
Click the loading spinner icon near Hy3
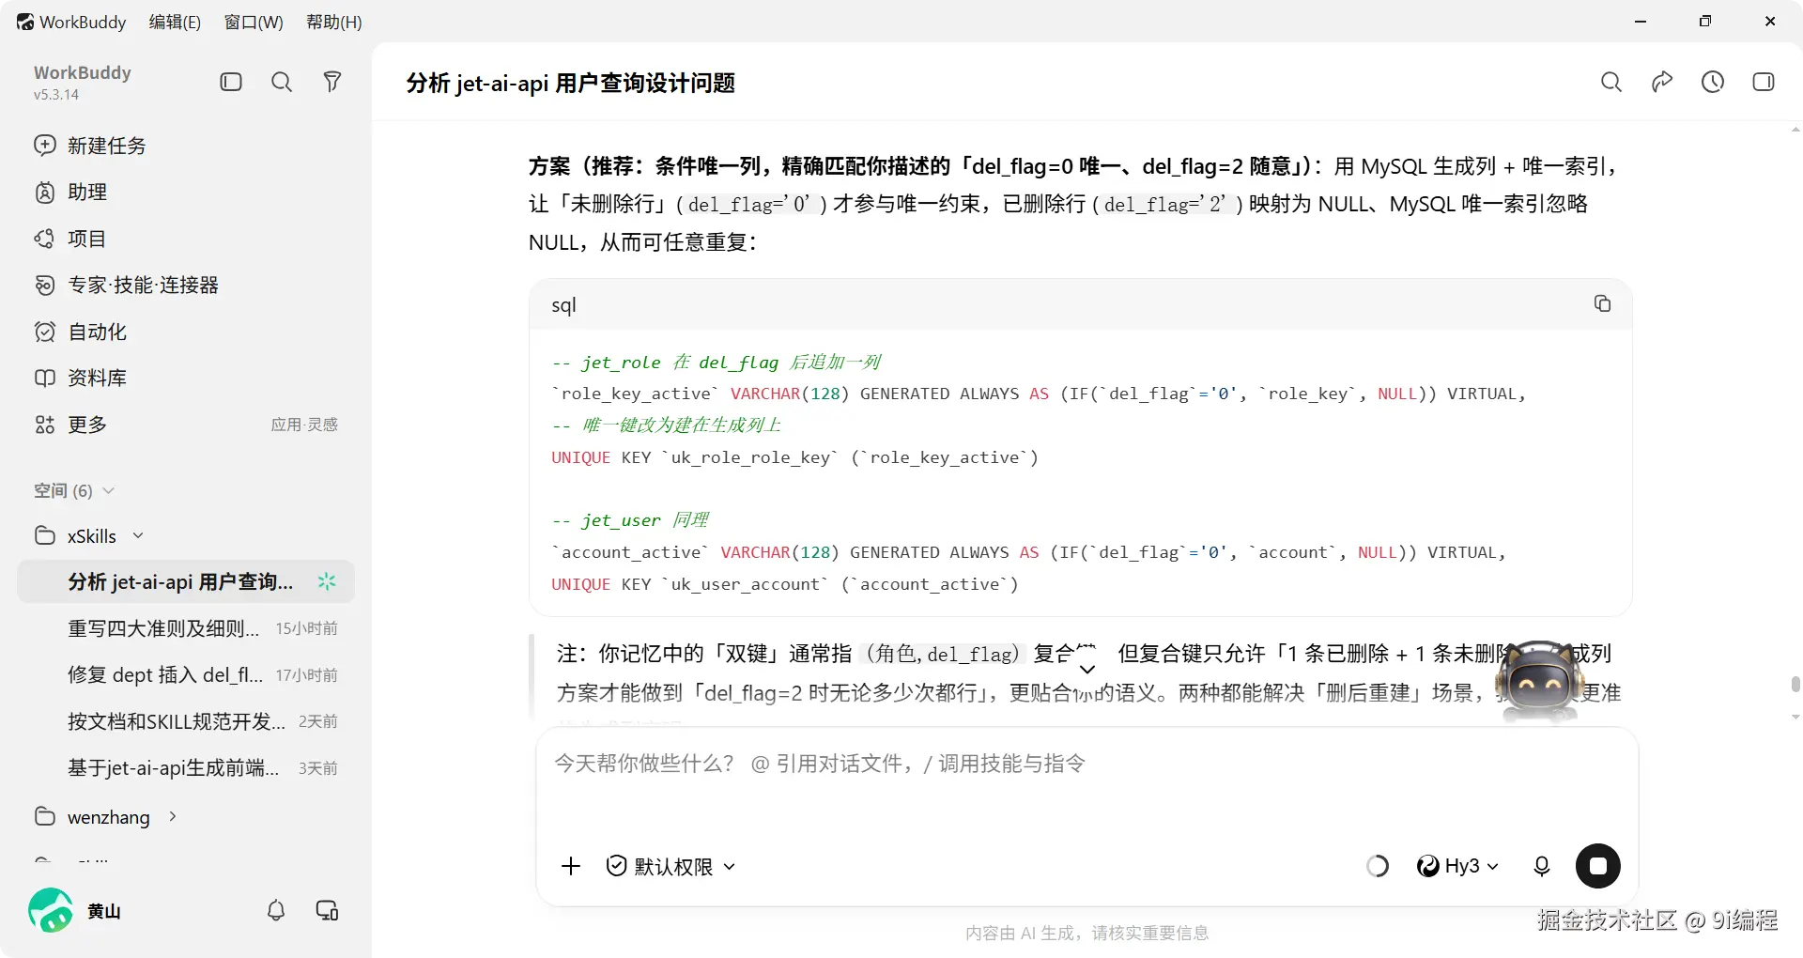[1378, 866]
